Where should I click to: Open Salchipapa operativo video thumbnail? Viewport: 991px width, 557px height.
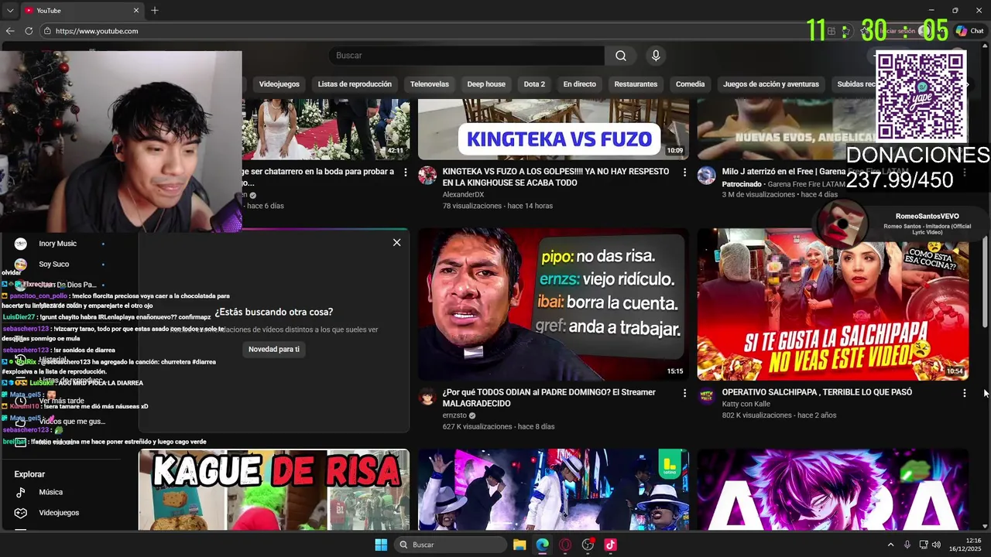pyautogui.click(x=833, y=304)
